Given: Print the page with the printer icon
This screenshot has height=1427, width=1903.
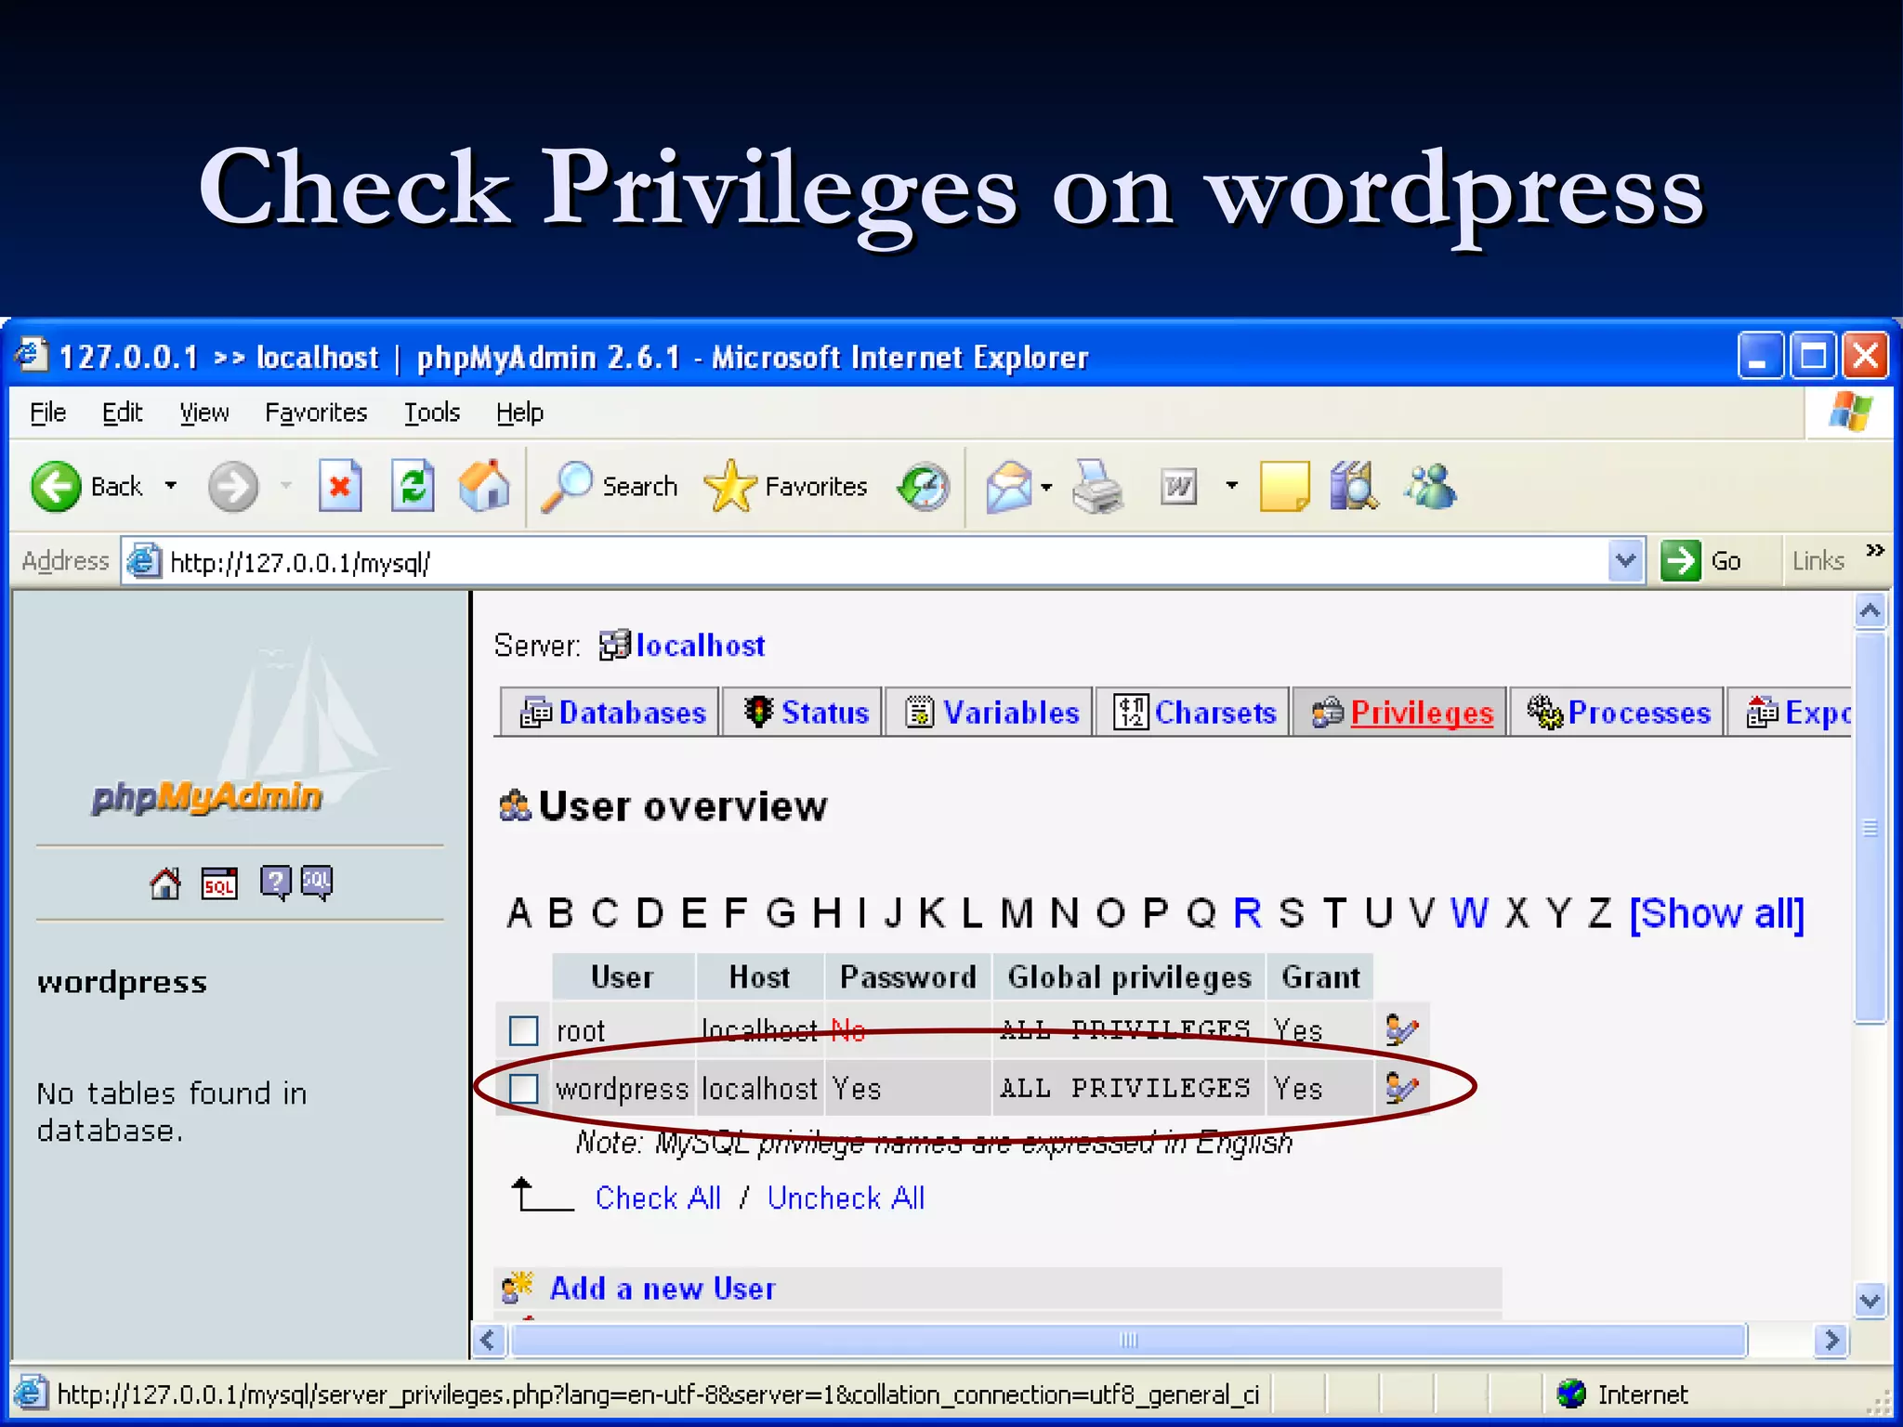Looking at the screenshot, I should click(x=1098, y=486).
